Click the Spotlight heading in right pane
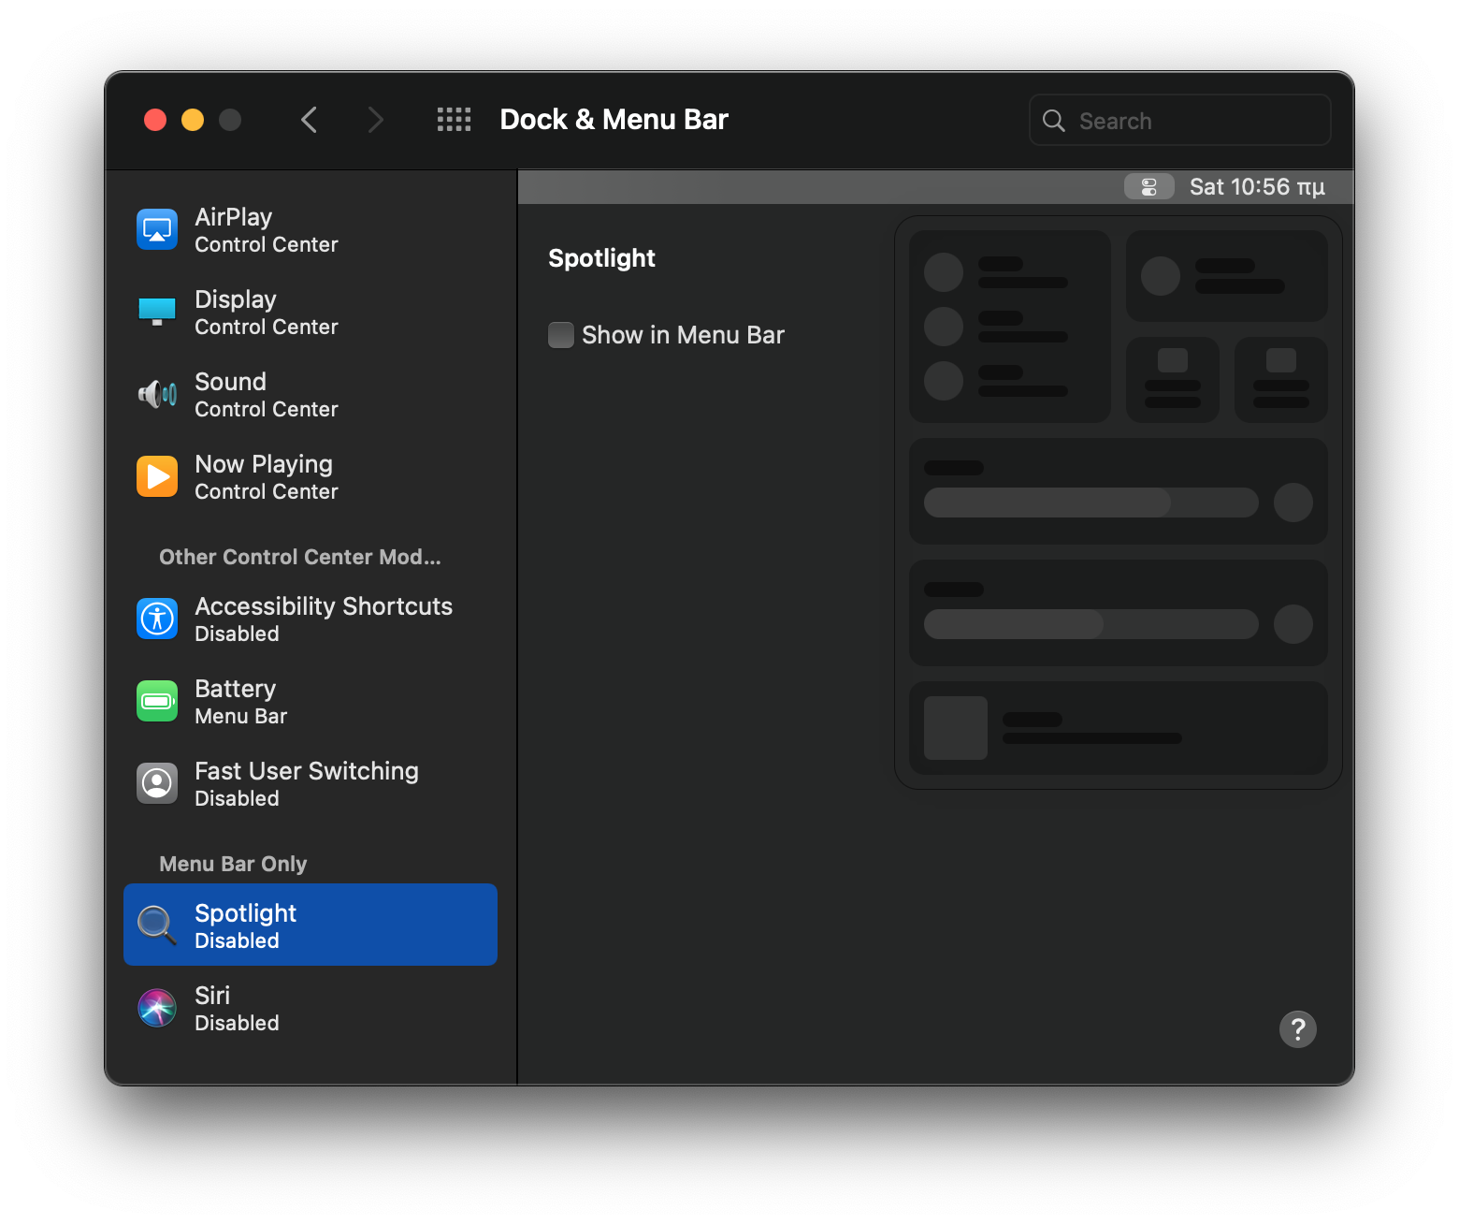Screen dimensions: 1459x1224 [x=602, y=258]
